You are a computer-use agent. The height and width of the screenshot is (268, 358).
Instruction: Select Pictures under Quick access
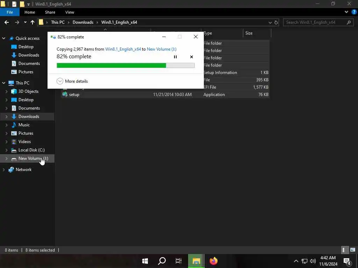click(x=26, y=72)
